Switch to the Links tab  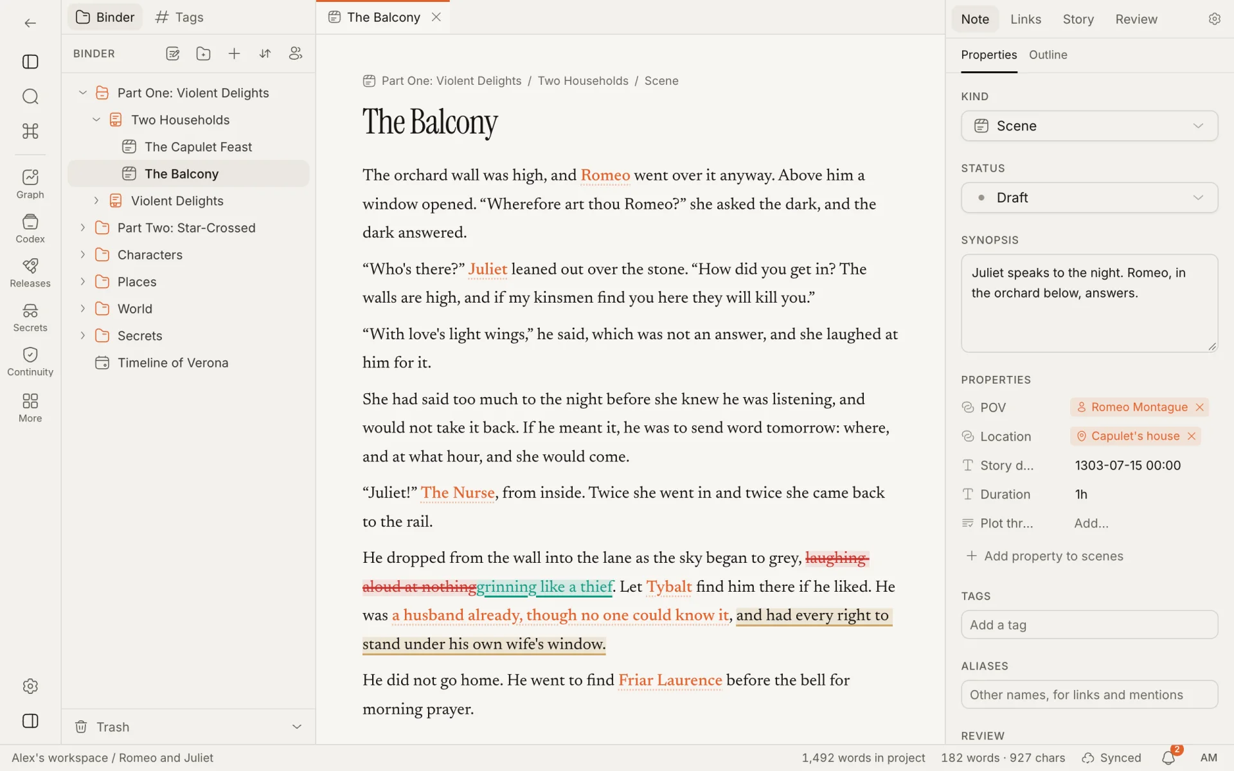pos(1025,19)
